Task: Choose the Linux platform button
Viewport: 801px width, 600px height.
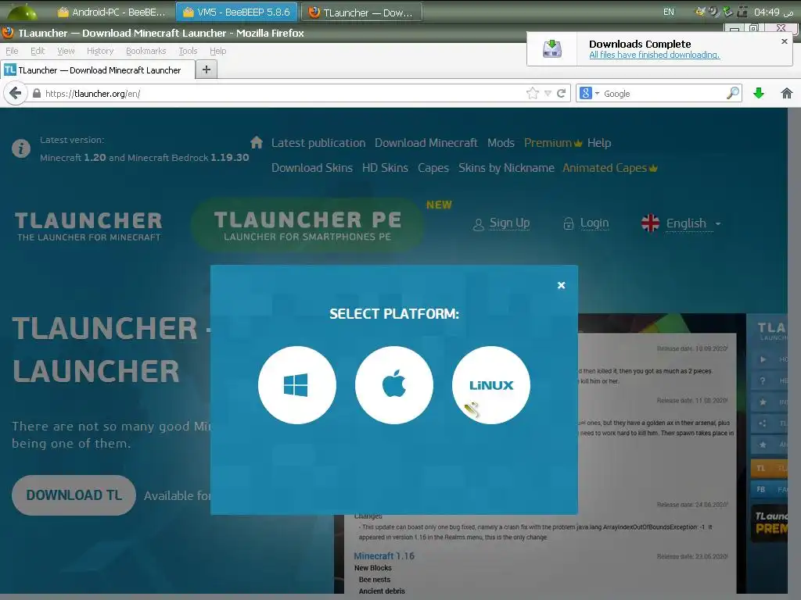Action: (491, 384)
